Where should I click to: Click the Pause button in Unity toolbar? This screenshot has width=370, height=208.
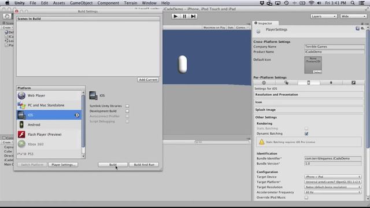point(184,16)
